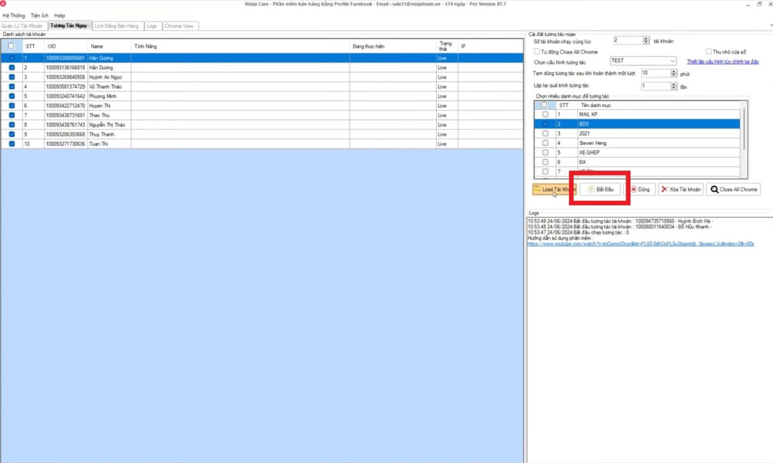
Task: Uncheck the checkbox for Huỳnh An Ngoc
Action: tap(11, 77)
